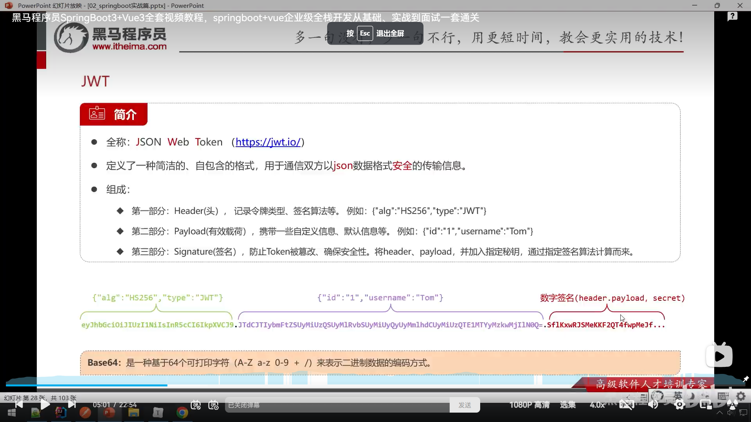The height and width of the screenshot is (422, 751).
Task: Toggle the danmaku on/off switch
Action: point(196,405)
